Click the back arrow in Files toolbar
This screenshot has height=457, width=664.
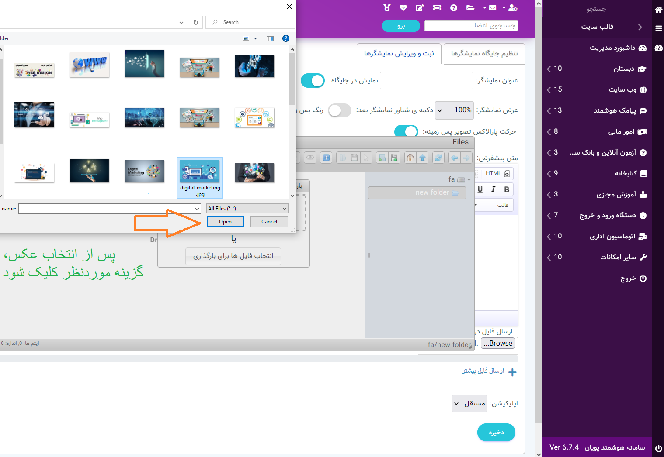[x=455, y=158]
